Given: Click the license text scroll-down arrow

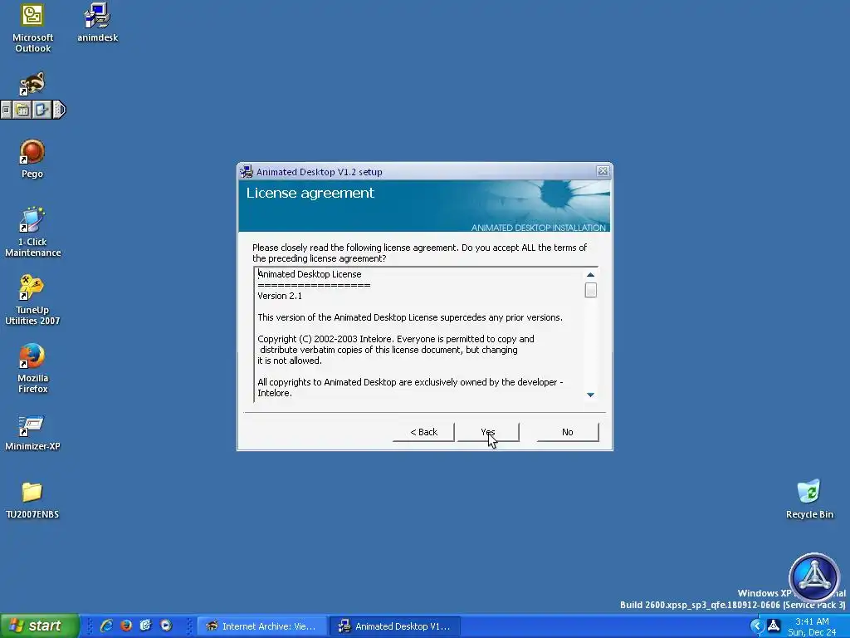Looking at the screenshot, I should coord(590,395).
